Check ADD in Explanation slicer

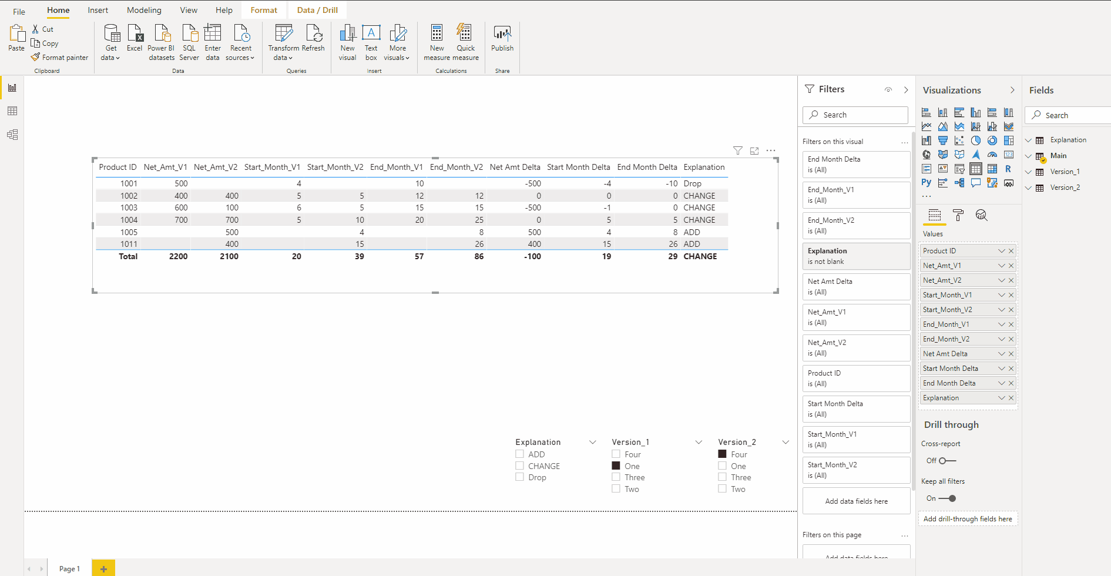coord(519,454)
